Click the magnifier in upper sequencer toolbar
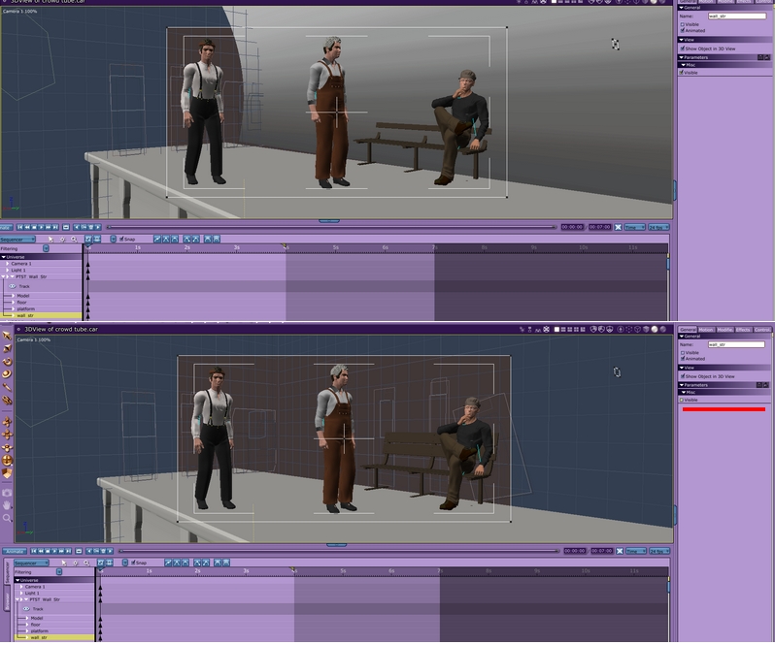The height and width of the screenshot is (645, 775). click(x=74, y=239)
